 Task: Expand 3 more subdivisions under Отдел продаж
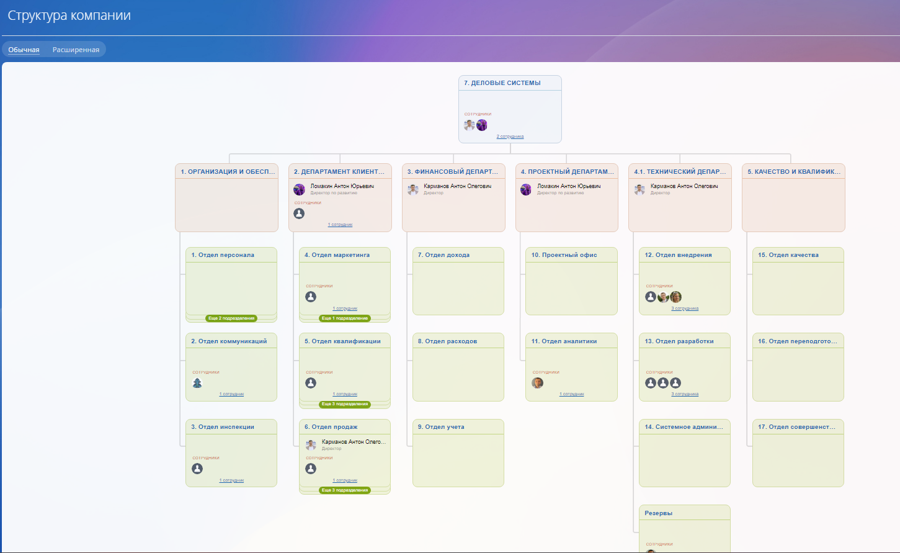345,490
